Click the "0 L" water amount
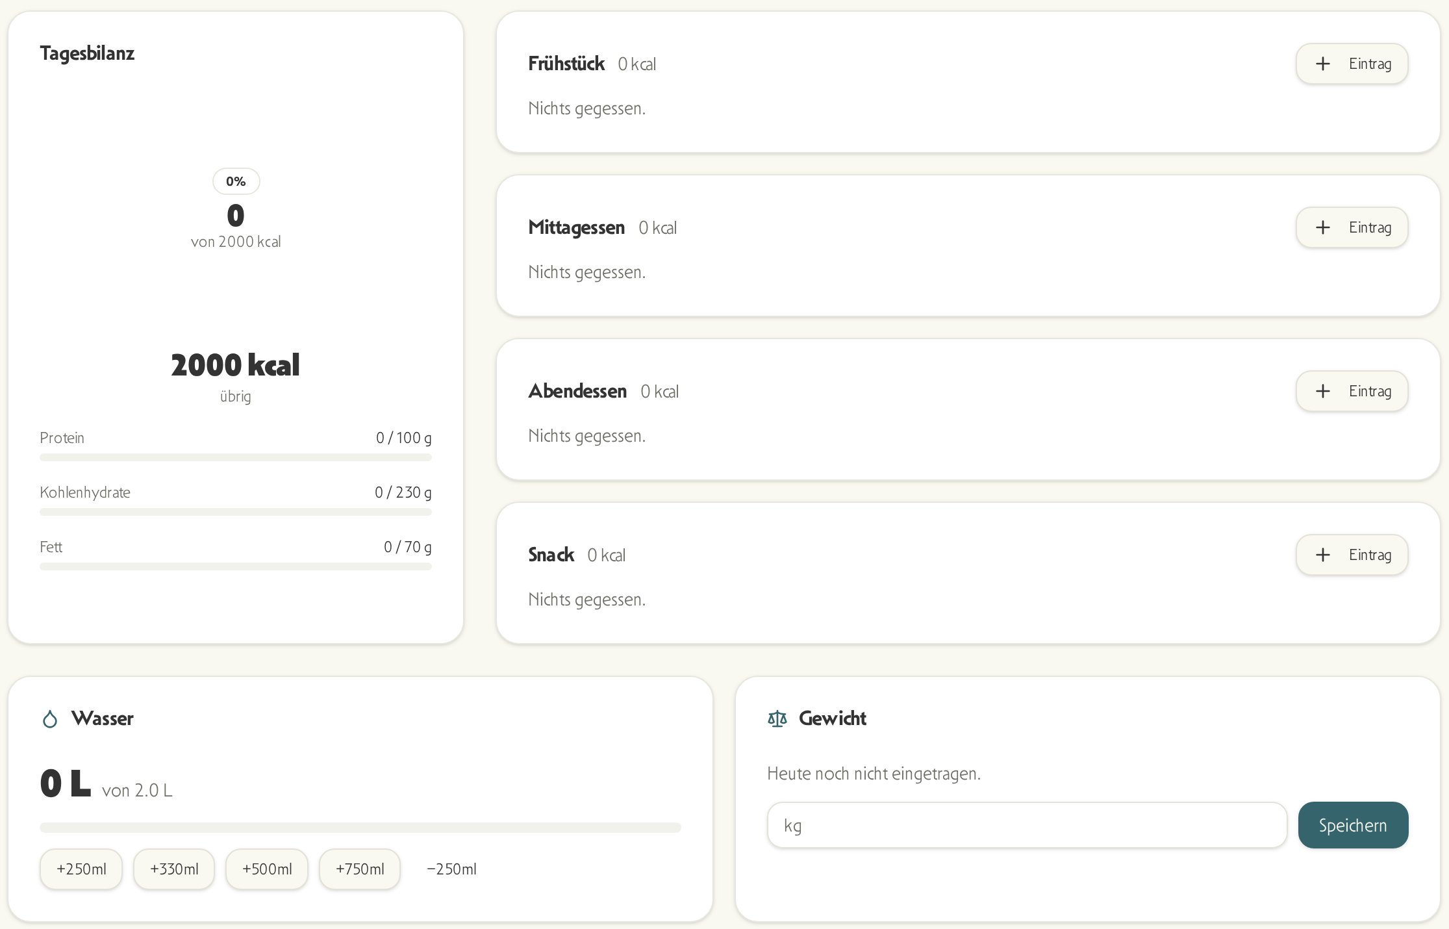The image size is (1449, 929). click(65, 783)
